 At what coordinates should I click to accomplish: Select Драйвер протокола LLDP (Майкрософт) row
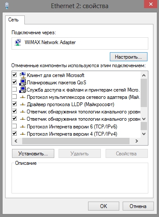pos(77,104)
